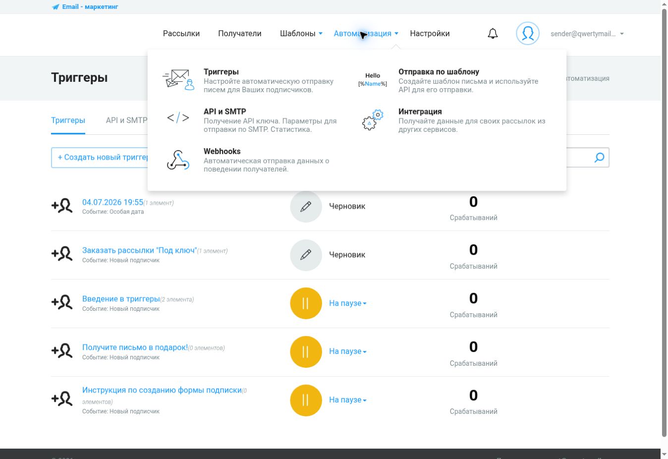This screenshot has width=668, height=459.
Task: Open Заказать рассылки "Под ключ" trigger
Action: tap(140, 251)
